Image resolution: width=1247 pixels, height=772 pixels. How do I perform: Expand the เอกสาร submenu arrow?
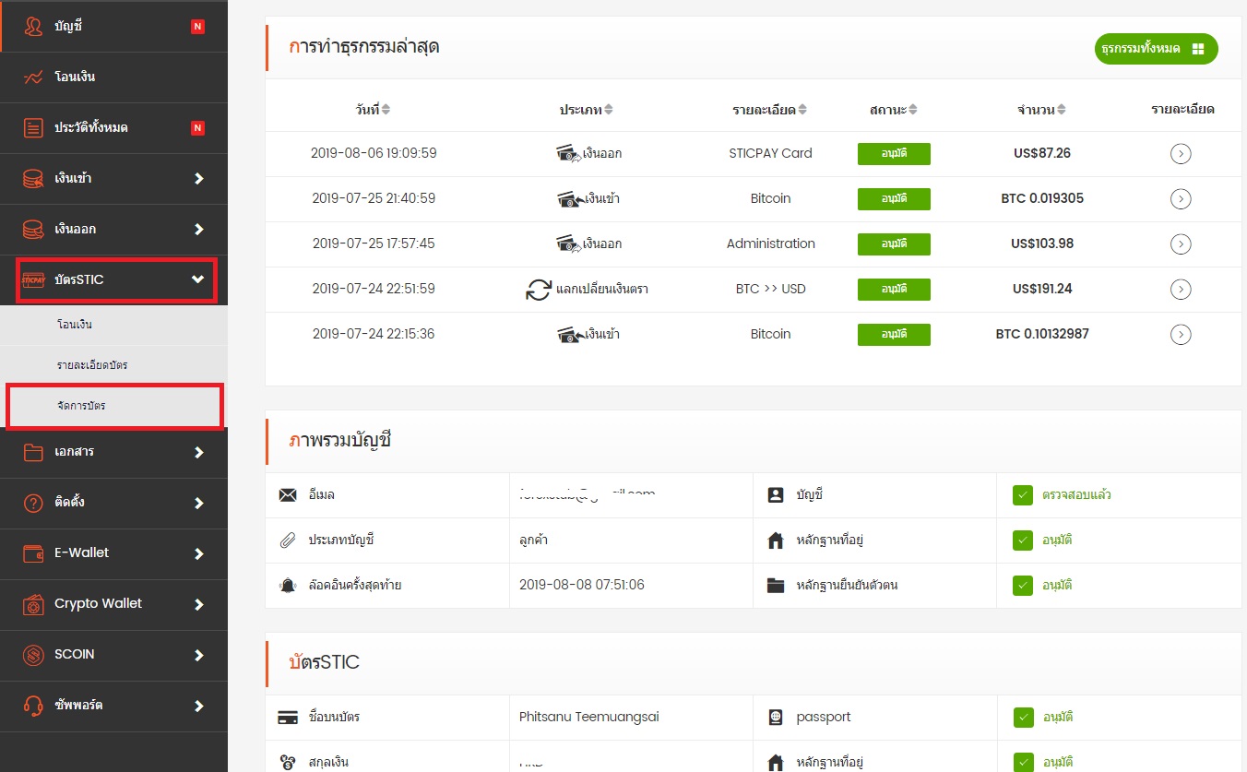(x=198, y=452)
